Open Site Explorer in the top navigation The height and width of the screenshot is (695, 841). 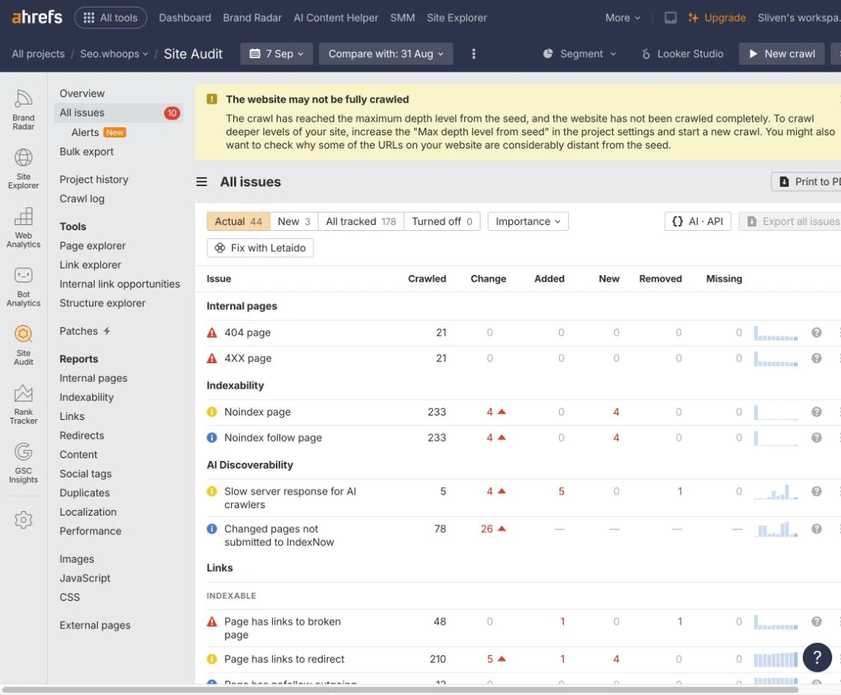coord(457,18)
